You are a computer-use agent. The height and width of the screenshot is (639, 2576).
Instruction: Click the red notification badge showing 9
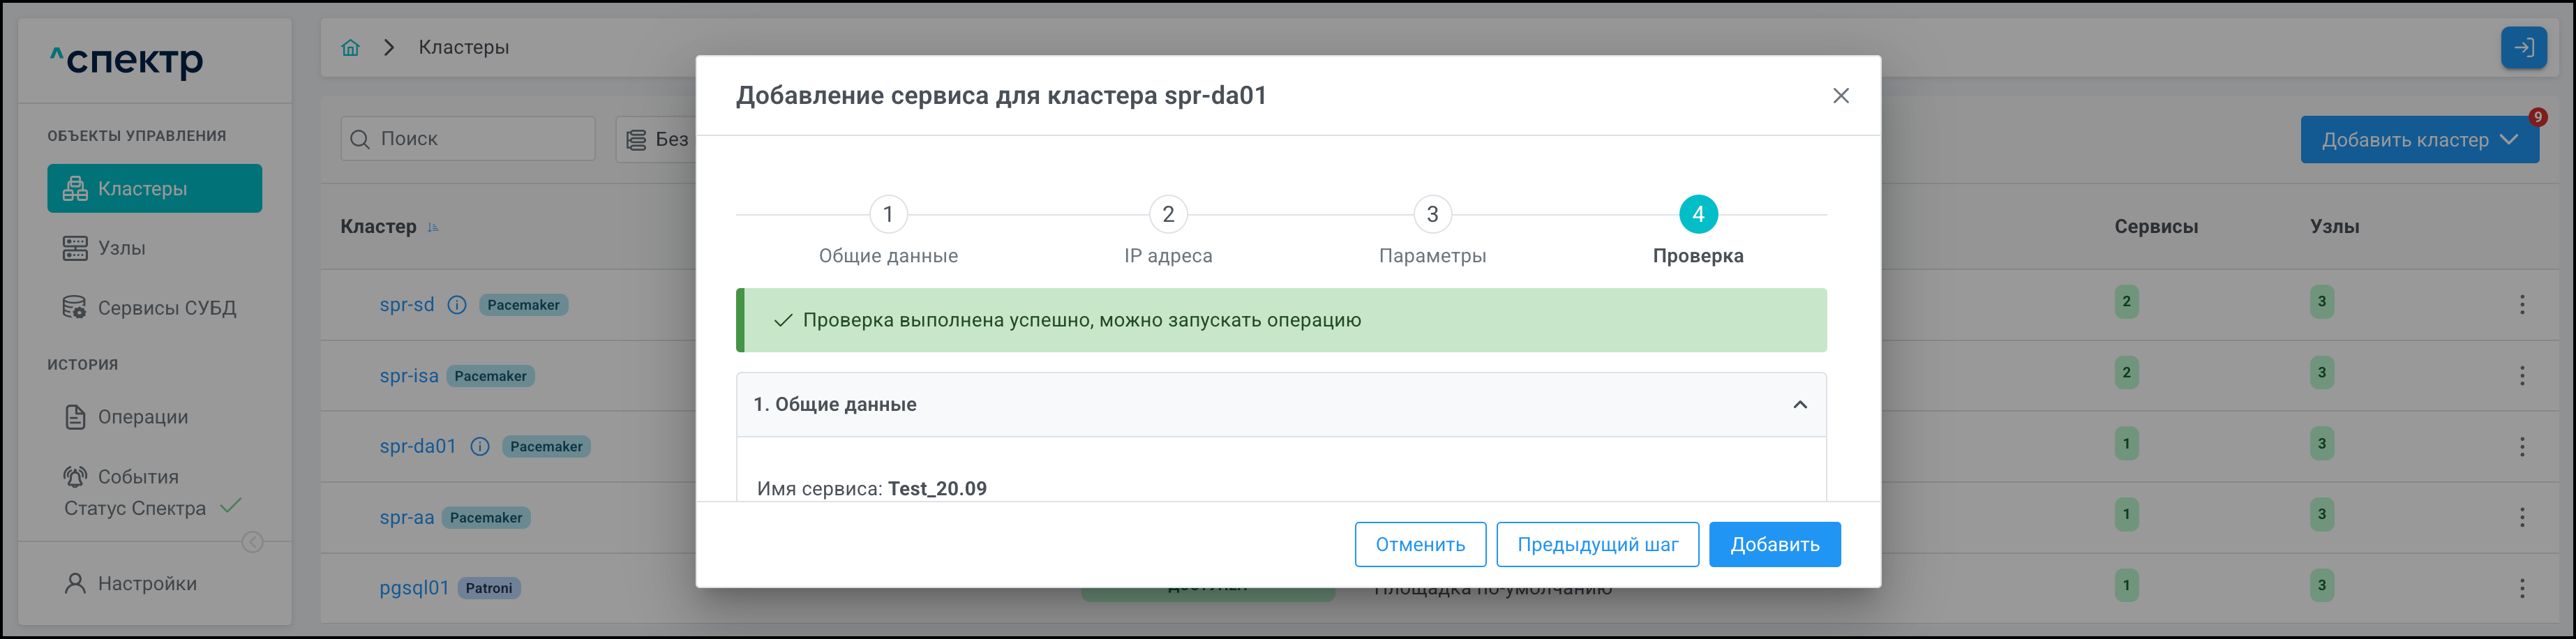tap(2537, 117)
